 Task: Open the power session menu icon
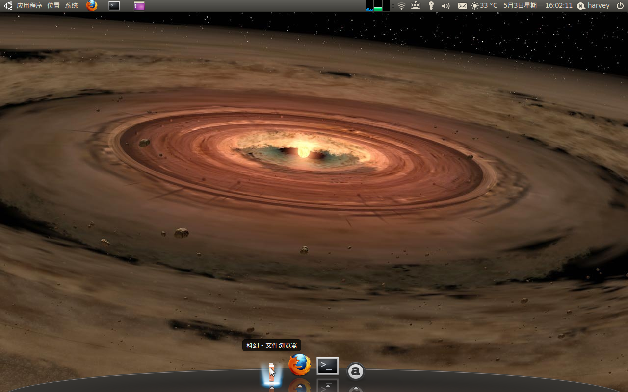pos(620,6)
